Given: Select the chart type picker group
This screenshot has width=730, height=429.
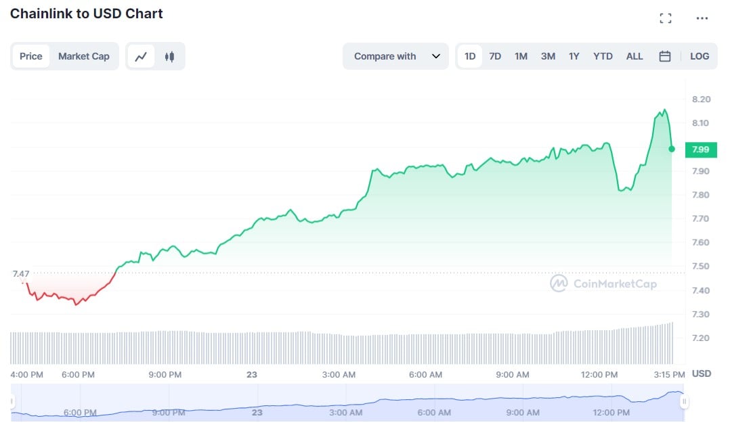Looking at the screenshot, I should pos(155,56).
